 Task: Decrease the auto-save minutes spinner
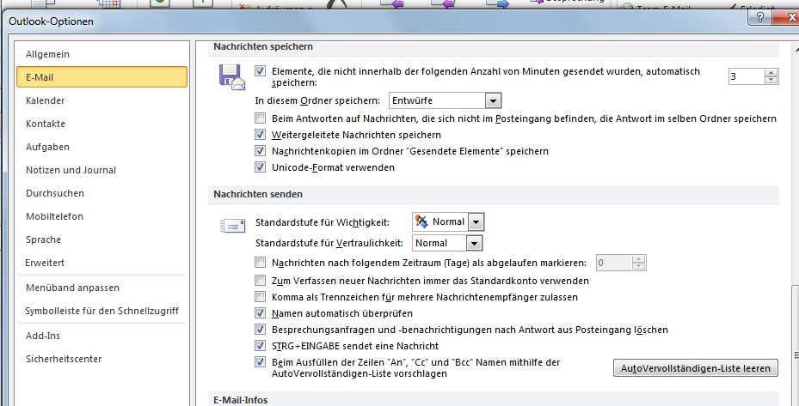[771, 81]
